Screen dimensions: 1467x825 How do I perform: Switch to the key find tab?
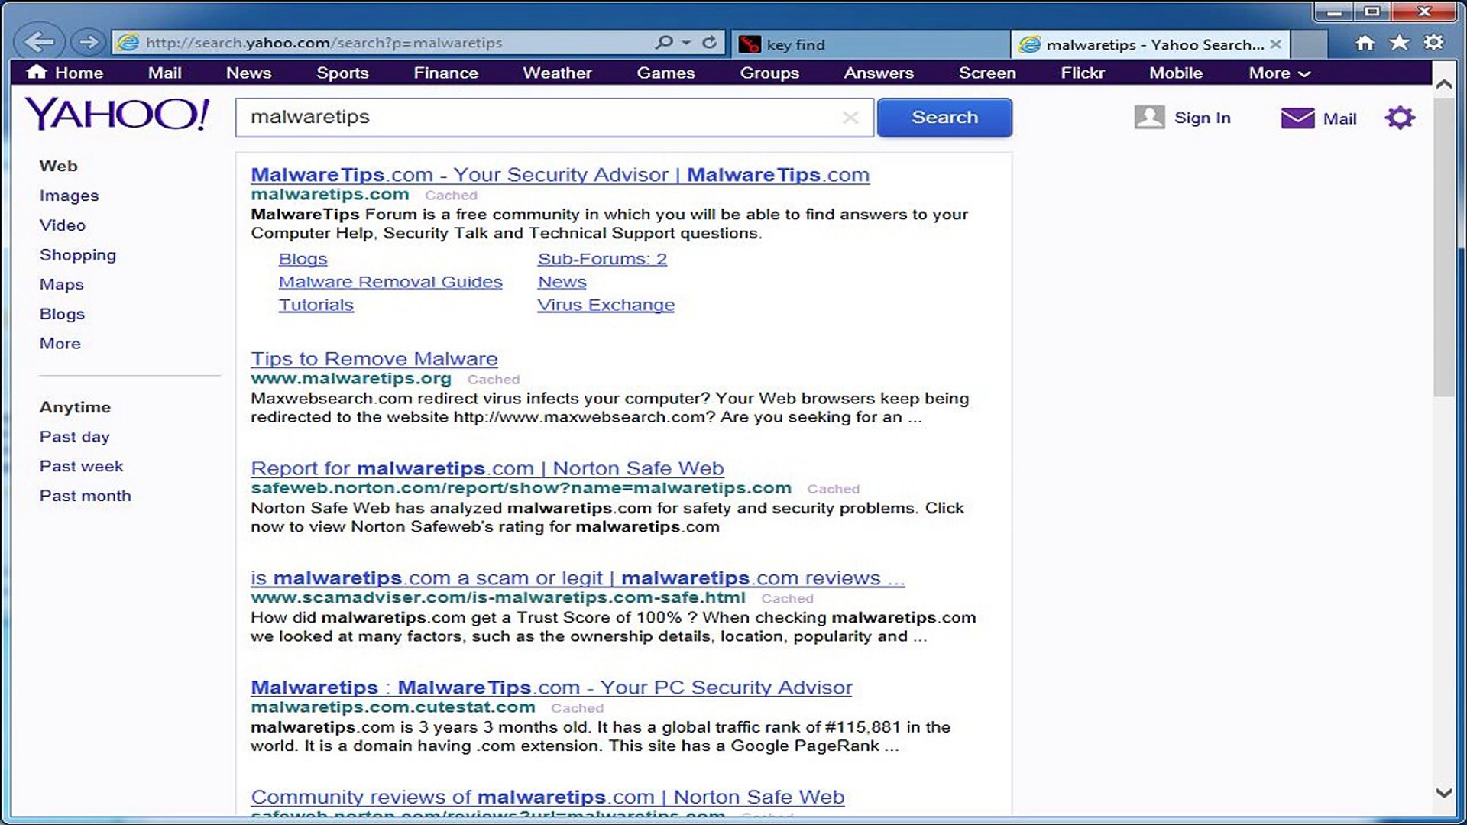tap(870, 44)
